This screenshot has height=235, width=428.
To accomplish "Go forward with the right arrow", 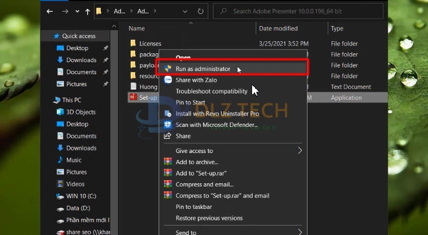I will click(x=65, y=11).
